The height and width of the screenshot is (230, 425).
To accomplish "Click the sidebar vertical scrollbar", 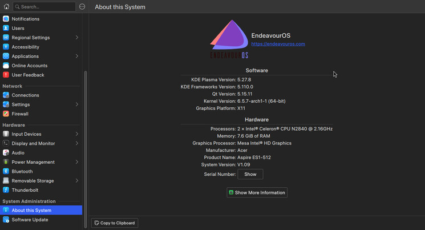I will tap(86, 149).
